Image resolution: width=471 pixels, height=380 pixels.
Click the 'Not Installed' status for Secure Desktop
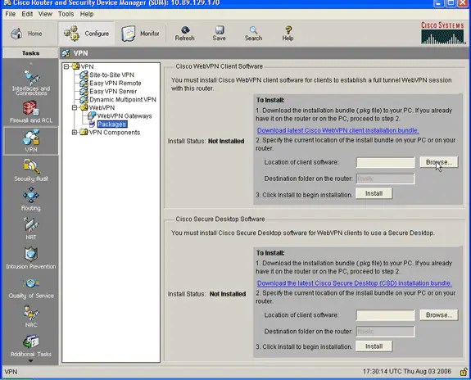tap(228, 294)
